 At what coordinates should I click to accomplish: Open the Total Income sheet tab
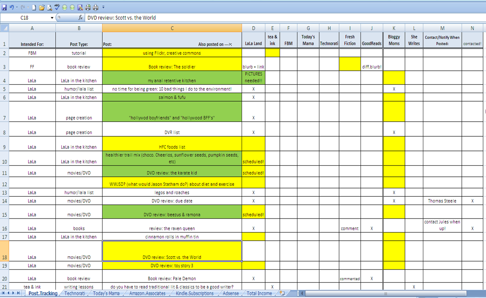[x=259, y=293]
